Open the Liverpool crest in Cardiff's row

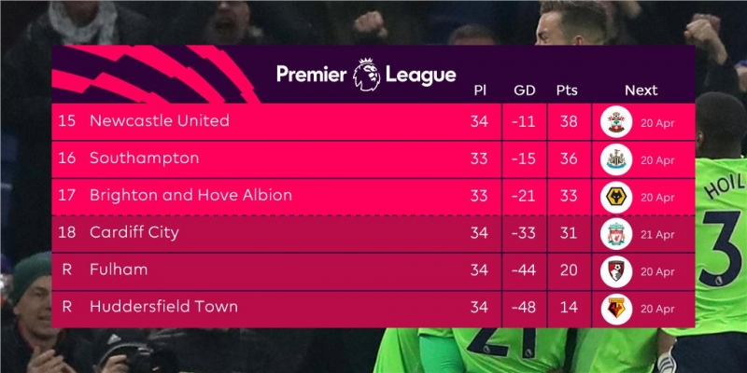(617, 234)
